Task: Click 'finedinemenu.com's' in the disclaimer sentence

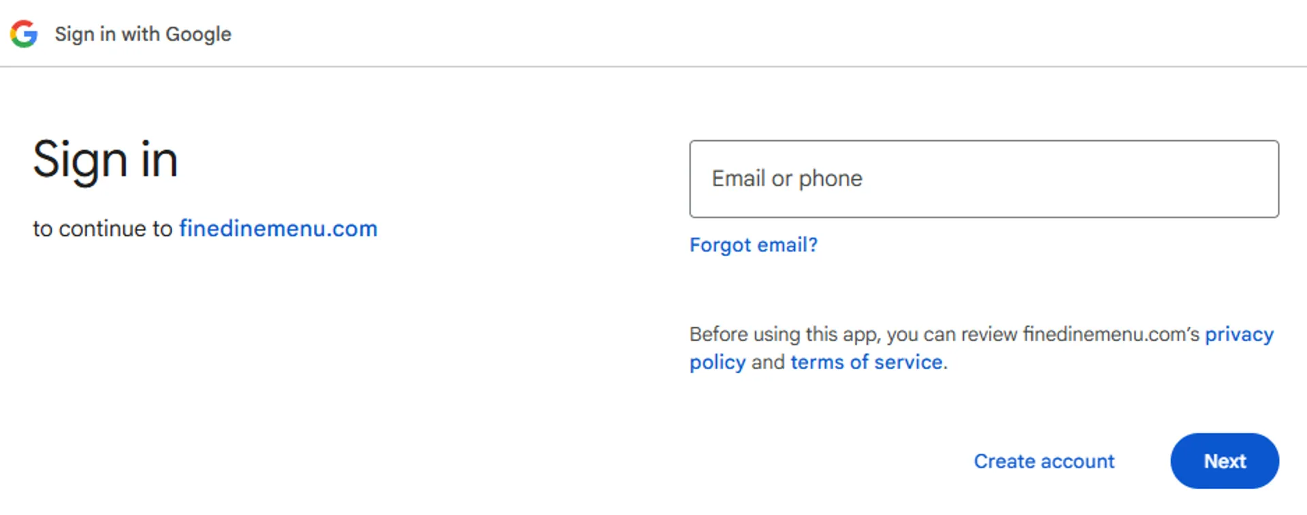Action: point(1111,334)
